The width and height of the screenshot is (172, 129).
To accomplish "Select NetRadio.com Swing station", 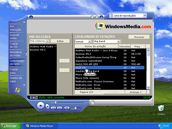I will pos(110,89).
